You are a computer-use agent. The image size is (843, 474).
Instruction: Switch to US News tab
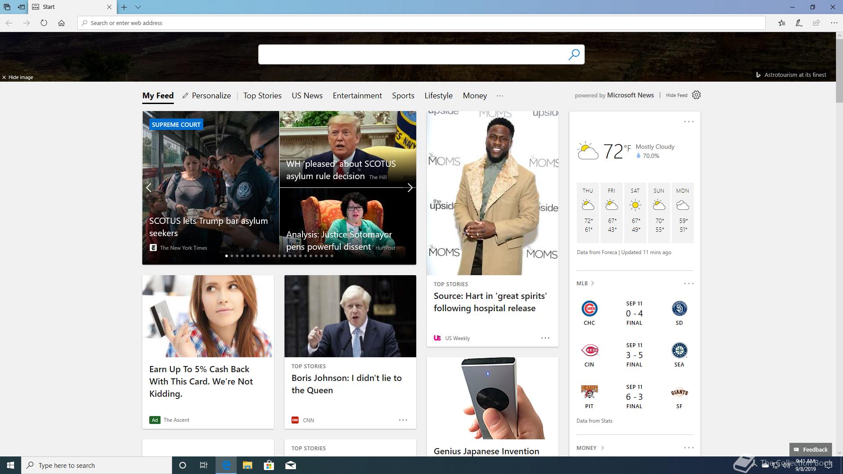click(x=307, y=96)
